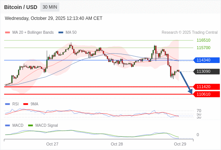The width and height of the screenshot is (221, 150).
Task: Click the black 113090 current price tag
Action: point(206,71)
